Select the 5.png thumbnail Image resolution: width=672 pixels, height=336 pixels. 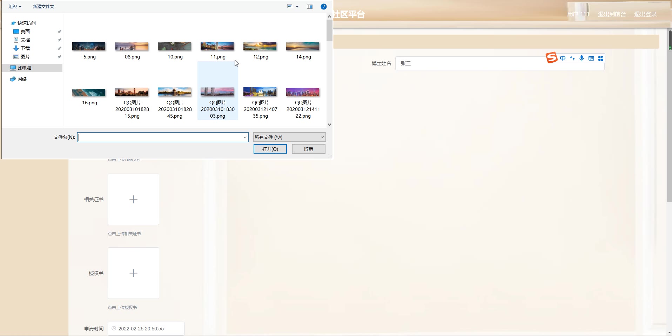pyautogui.click(x=89, y=46)
